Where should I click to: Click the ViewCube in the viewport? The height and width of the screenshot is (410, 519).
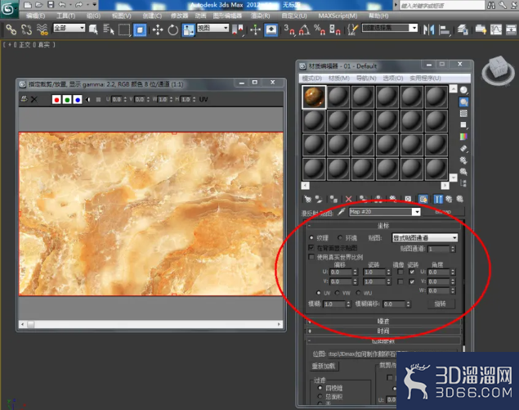tap(498, 70)
